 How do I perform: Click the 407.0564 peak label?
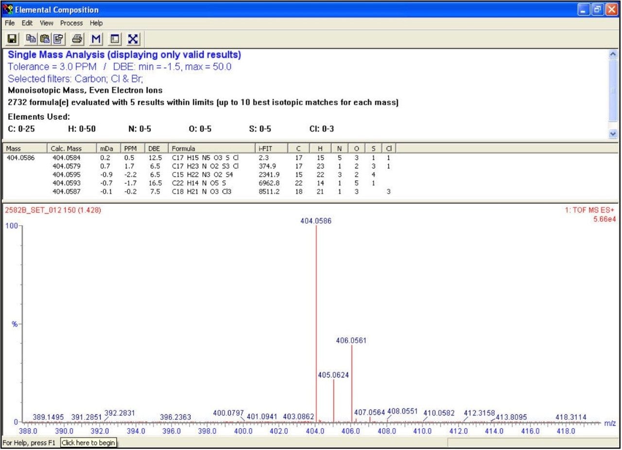point(369,413)
